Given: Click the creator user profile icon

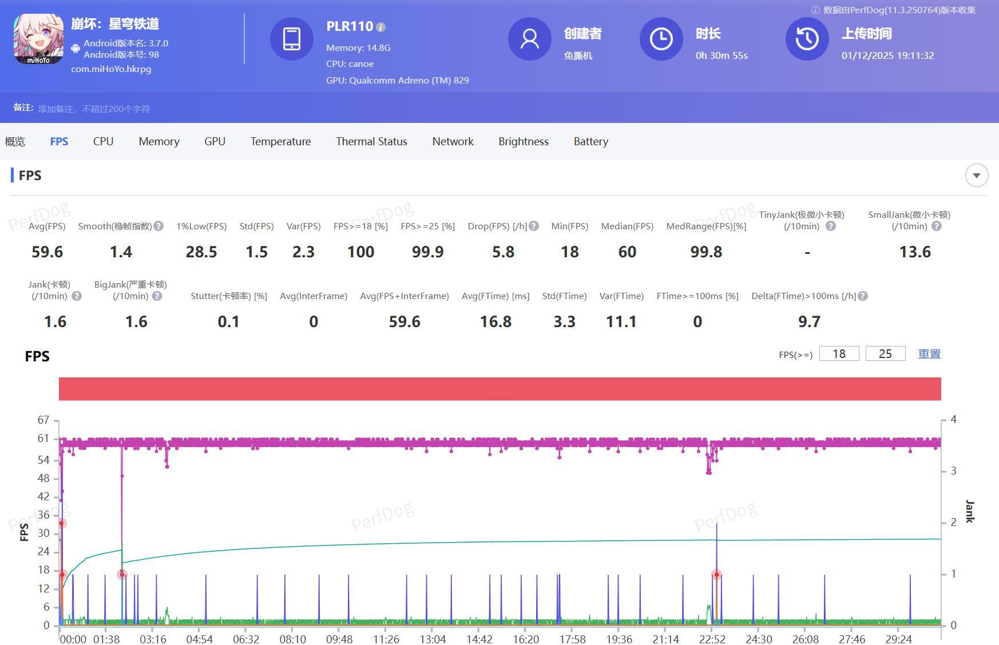Looking at the screenshot, I should pyautogui.click(x=529, y=39).
